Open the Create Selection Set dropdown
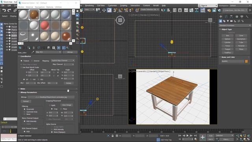Image resolution: width=252 pixels, height=142 pixels. click(x=150, y=9)
